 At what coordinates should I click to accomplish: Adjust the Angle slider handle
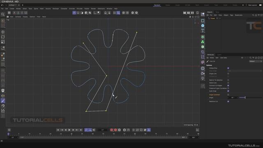pos(245,97)
